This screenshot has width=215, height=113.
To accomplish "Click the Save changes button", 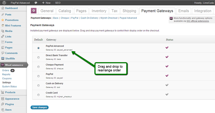I will click(x=39, y=107).
